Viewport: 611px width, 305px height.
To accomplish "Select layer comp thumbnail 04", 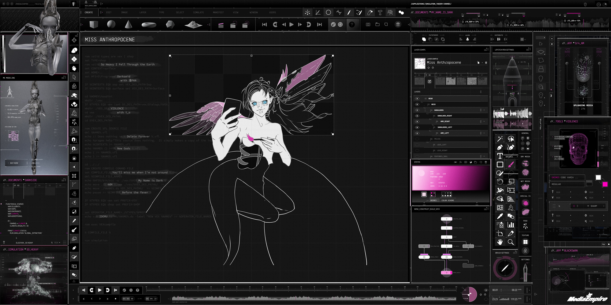I will pos(451,81).
